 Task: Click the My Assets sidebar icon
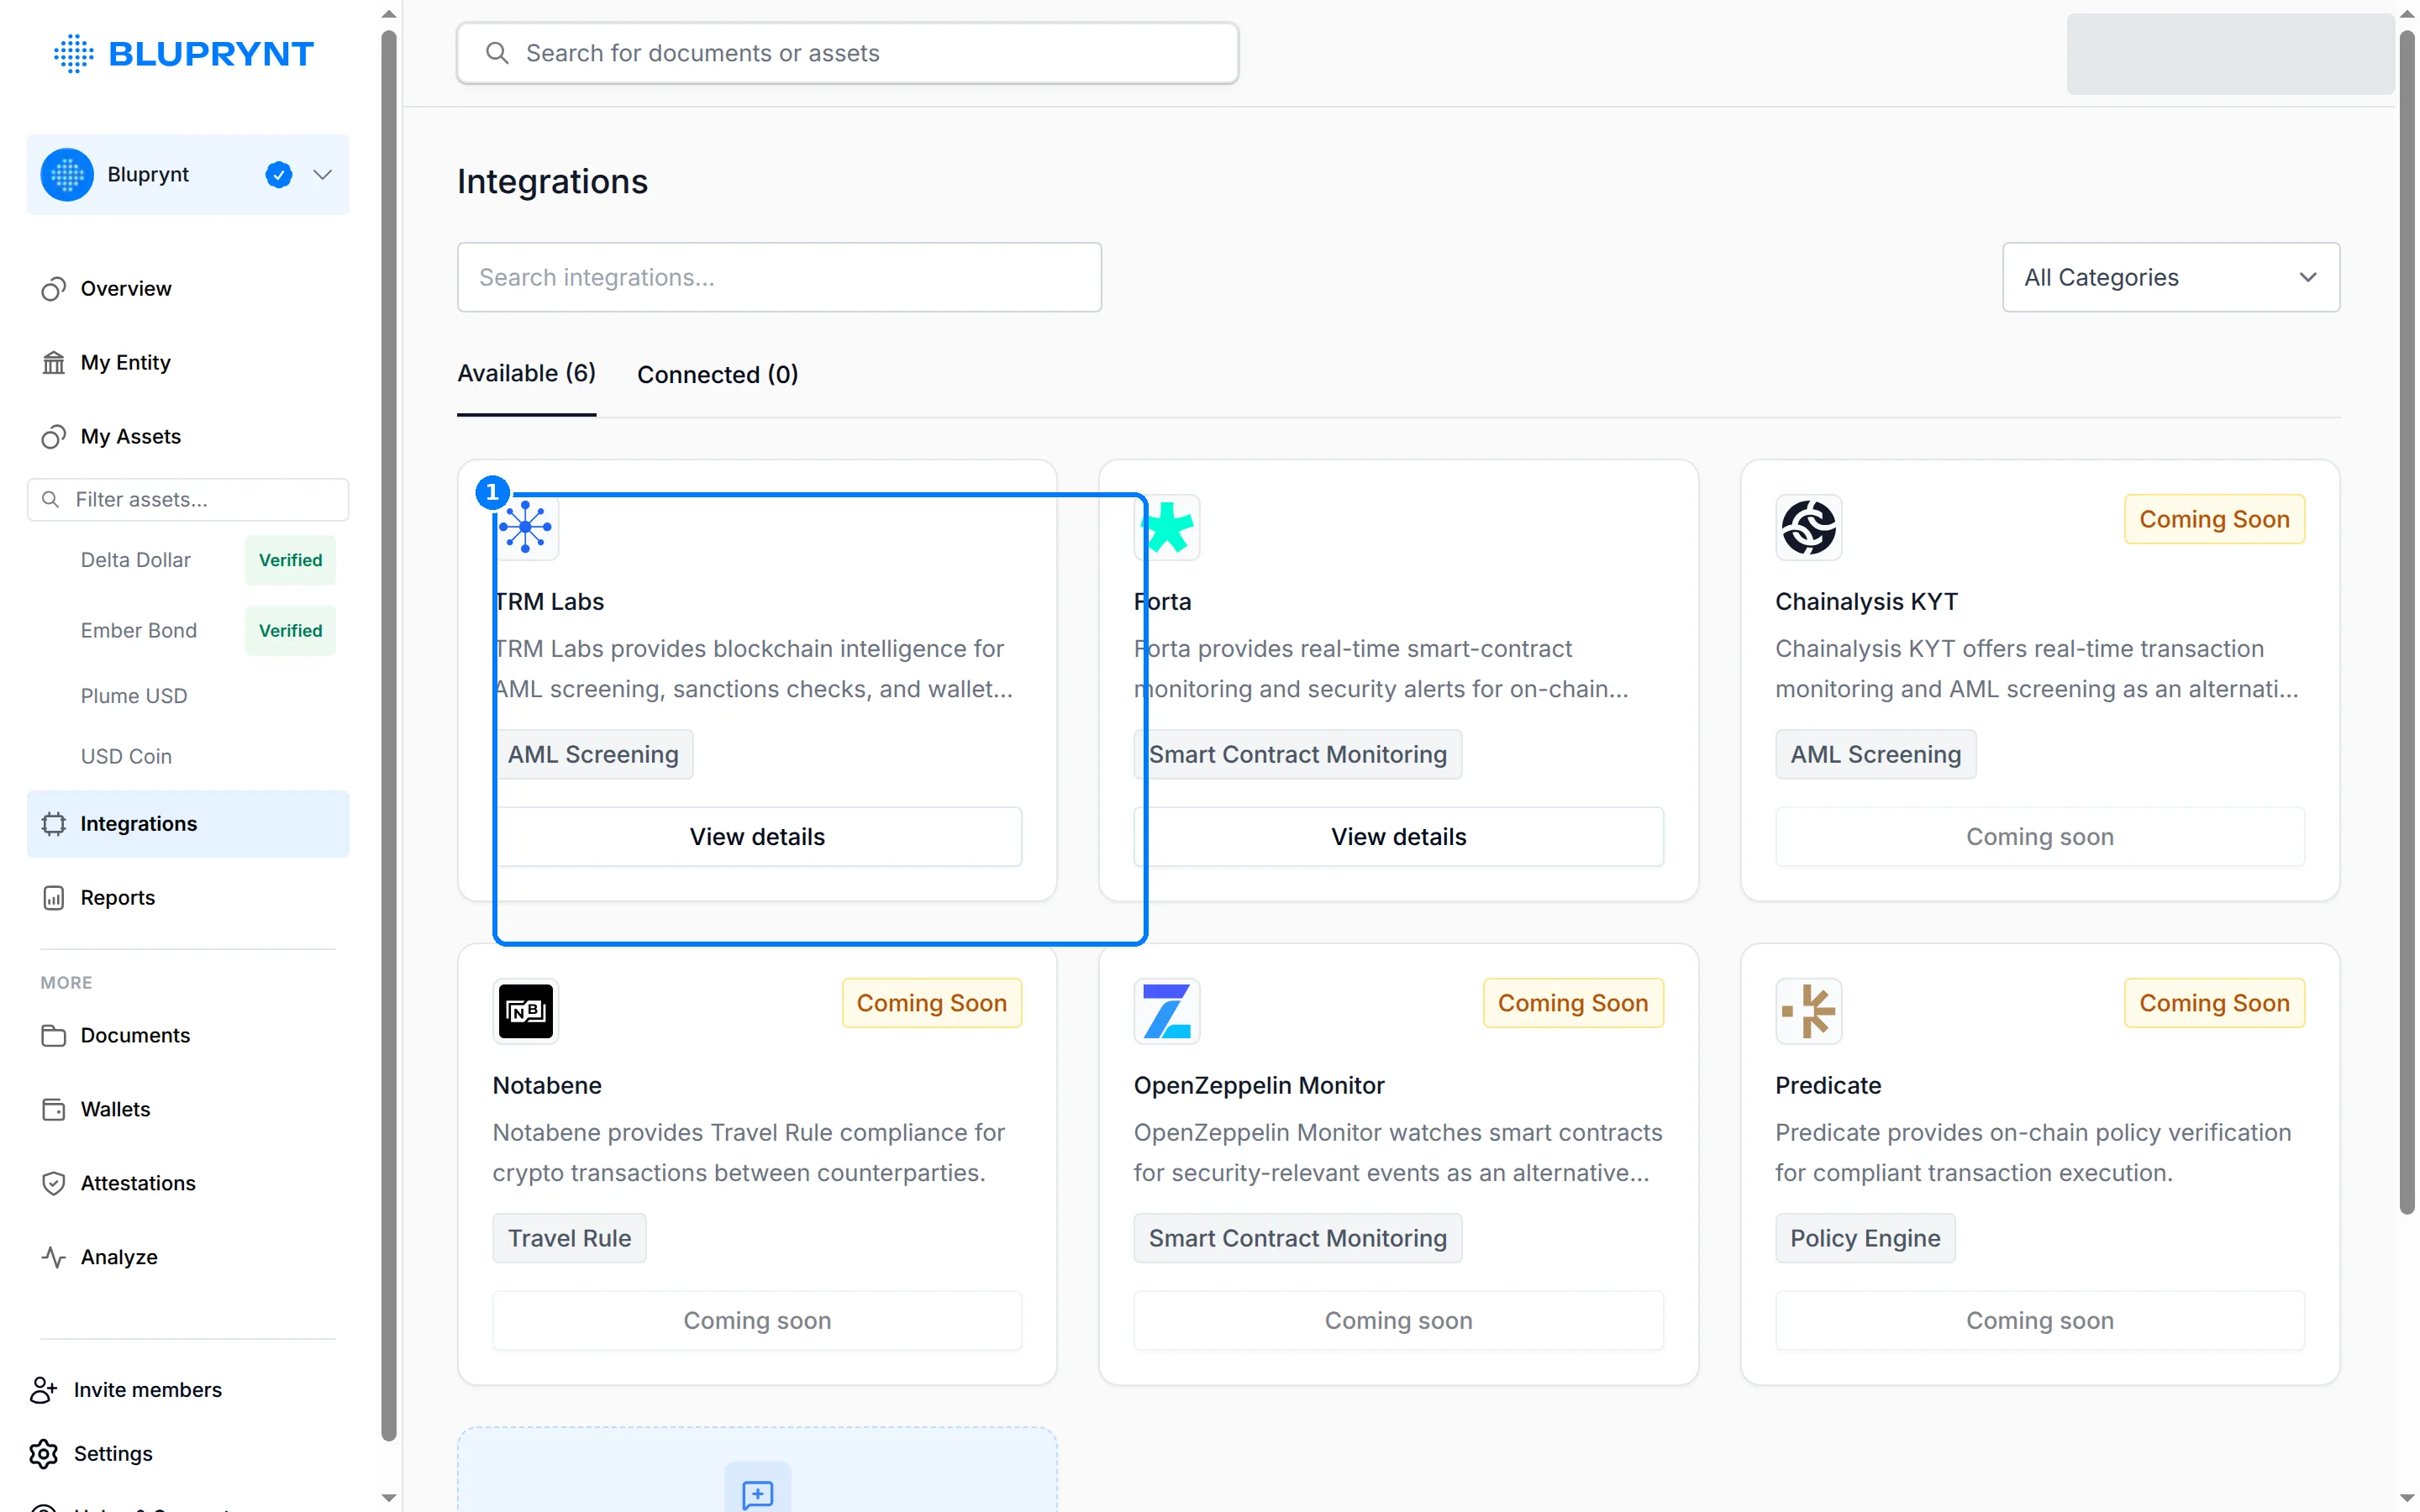point(54,436)
